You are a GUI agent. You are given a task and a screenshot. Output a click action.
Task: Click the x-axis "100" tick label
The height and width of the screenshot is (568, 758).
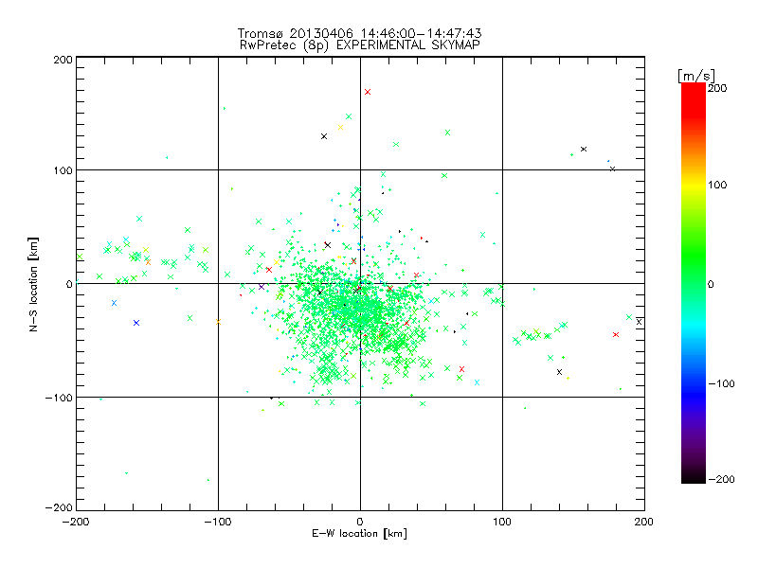point(502,522)
